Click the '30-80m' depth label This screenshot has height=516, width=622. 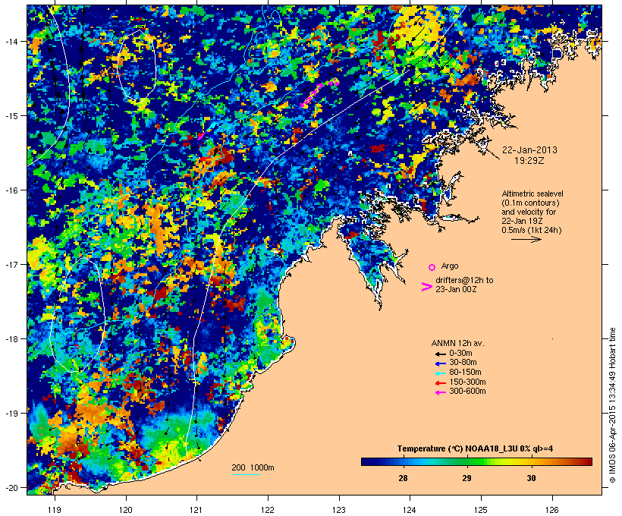[463, 363]
